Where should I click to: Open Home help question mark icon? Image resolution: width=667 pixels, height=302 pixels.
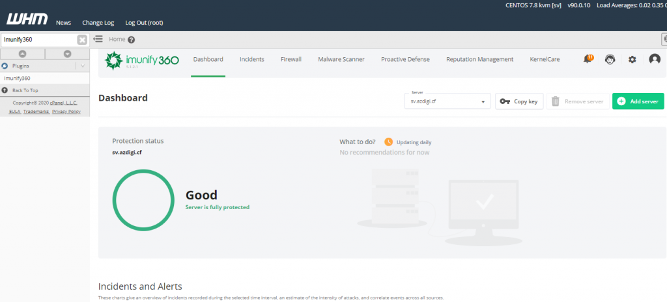coord(131,40)
